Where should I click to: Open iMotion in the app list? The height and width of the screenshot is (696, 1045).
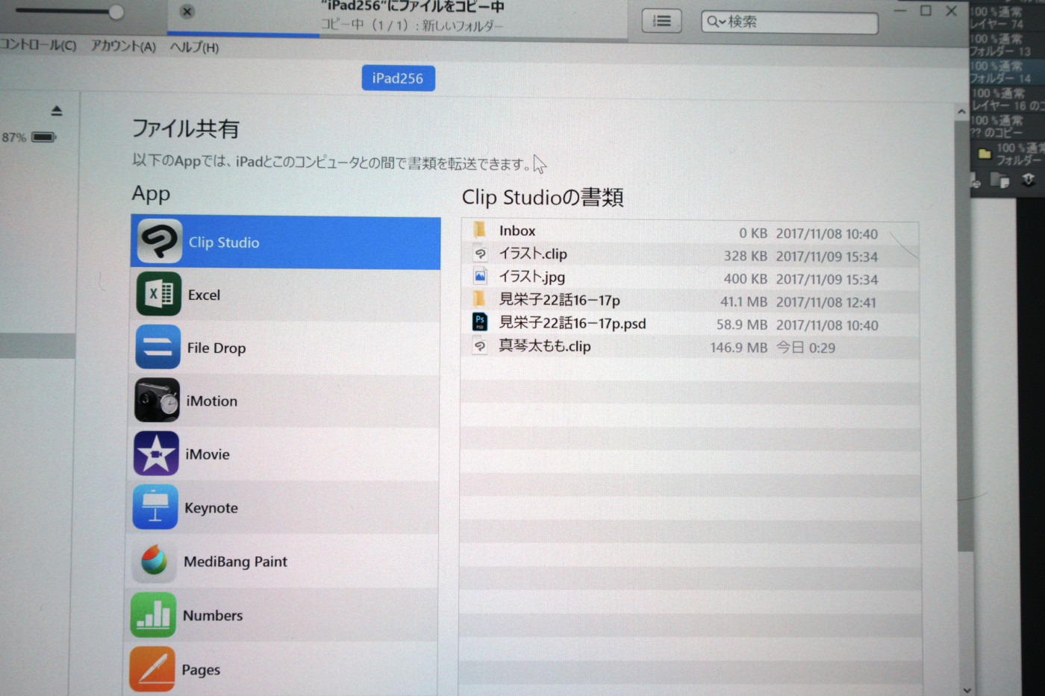tap(156, 401)
